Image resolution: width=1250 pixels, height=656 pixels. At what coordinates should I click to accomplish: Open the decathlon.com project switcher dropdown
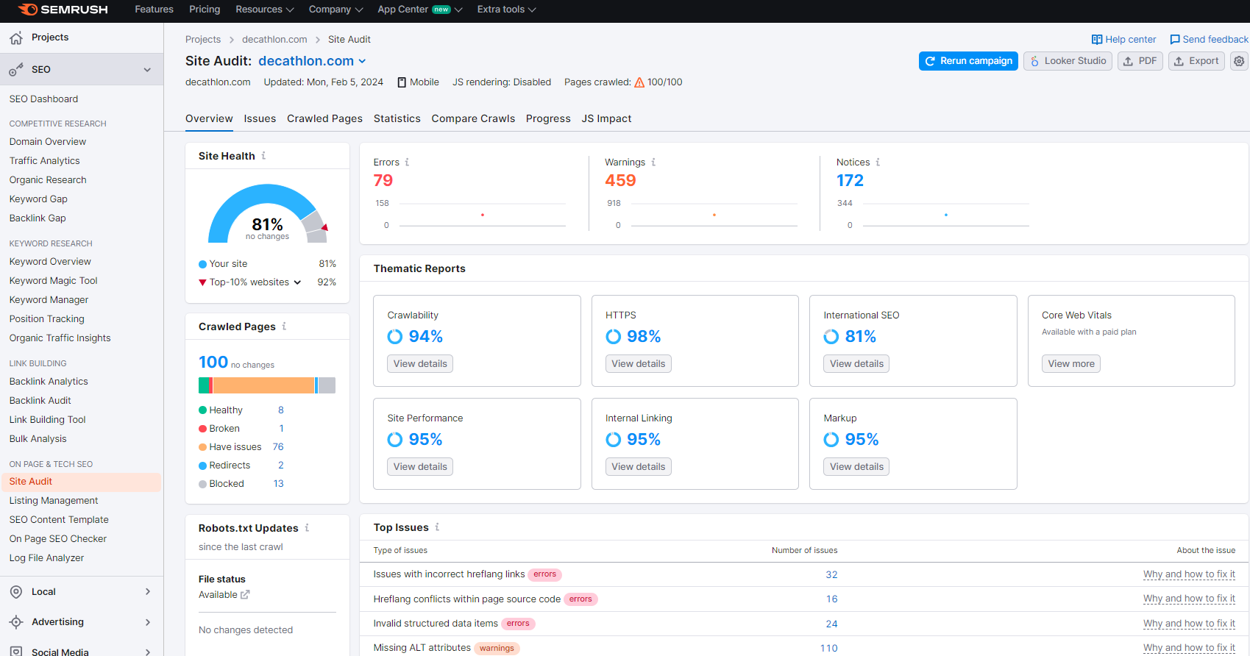point(362,61)
